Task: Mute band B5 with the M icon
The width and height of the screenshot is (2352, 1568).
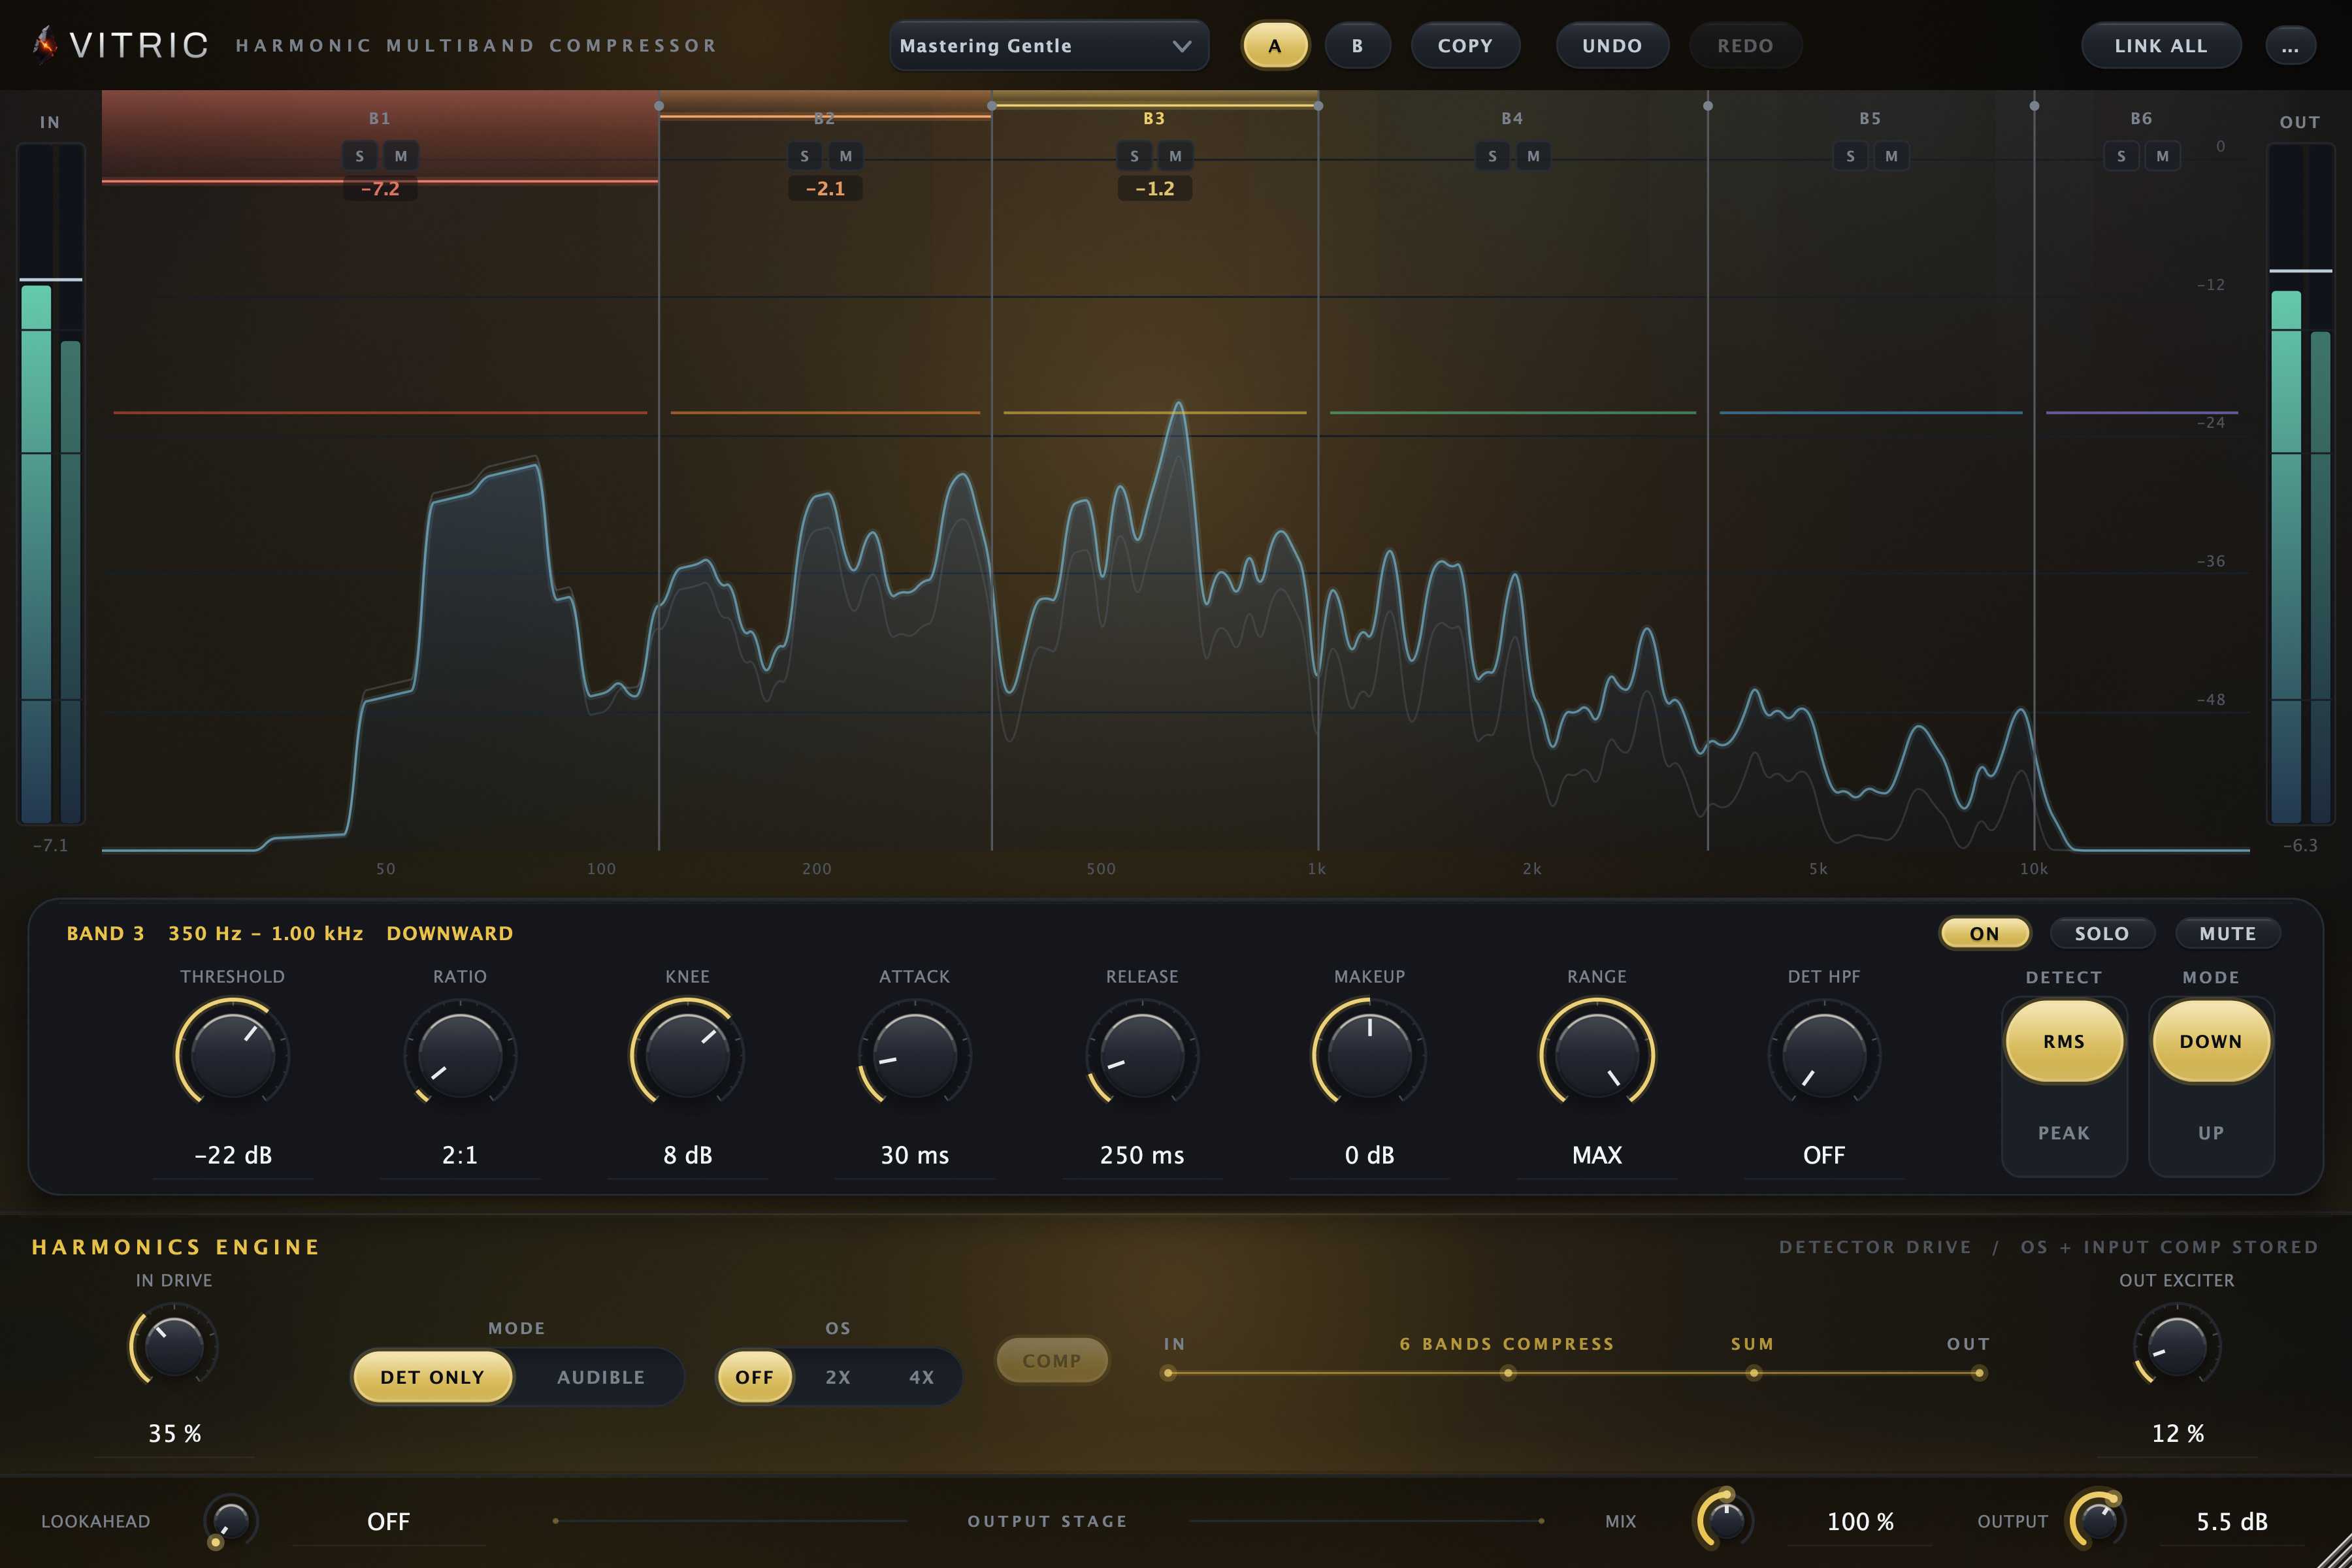Action: [1891, 156]
